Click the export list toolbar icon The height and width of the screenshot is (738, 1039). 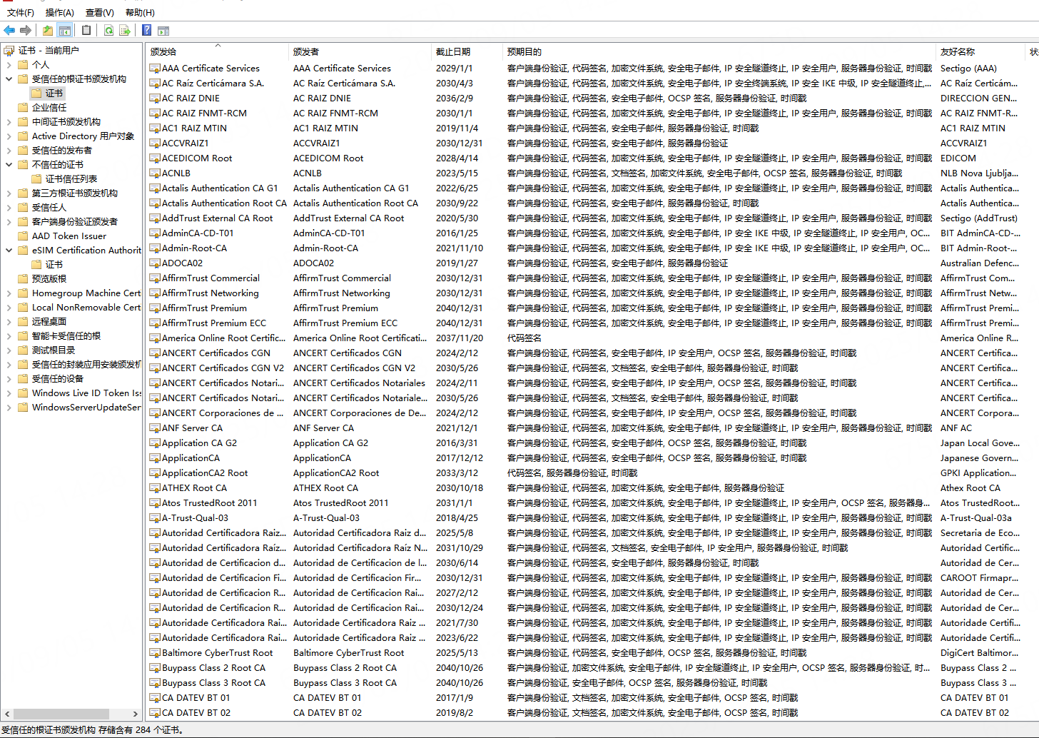pos(125,30)
